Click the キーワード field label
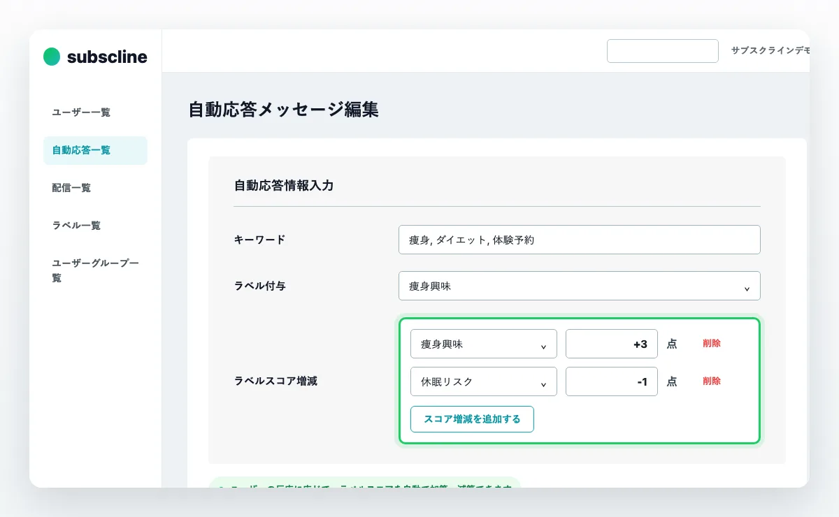 click(x=259, y=240)
